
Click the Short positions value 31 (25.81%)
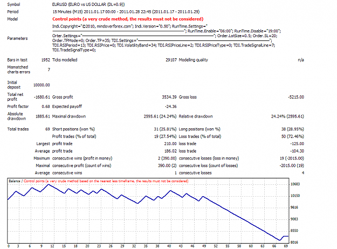[x=165, y=129]
